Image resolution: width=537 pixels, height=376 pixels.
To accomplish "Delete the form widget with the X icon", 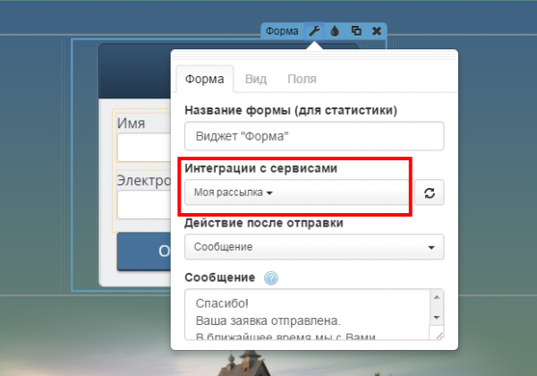I will click(376, 30).
